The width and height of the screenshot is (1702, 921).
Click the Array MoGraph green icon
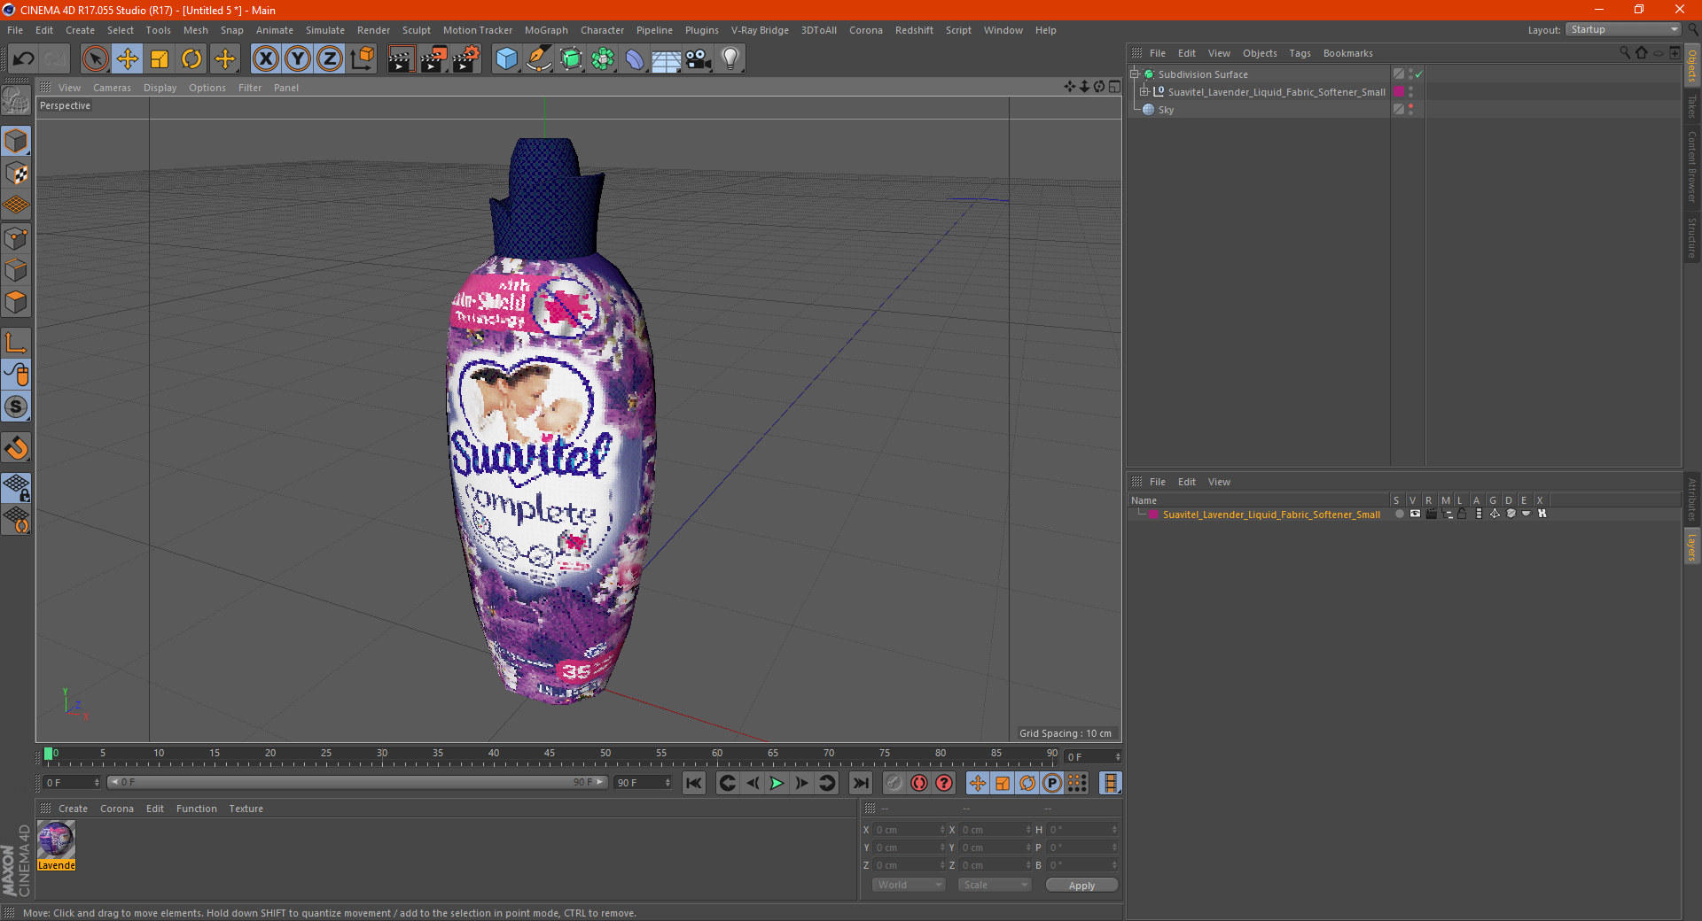pos(603,59)
